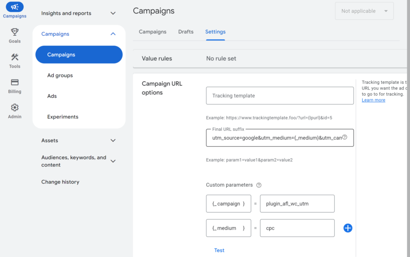410x257 pixels.
Task: Open the Not applicable dropdown
Action: coord(364,11)
